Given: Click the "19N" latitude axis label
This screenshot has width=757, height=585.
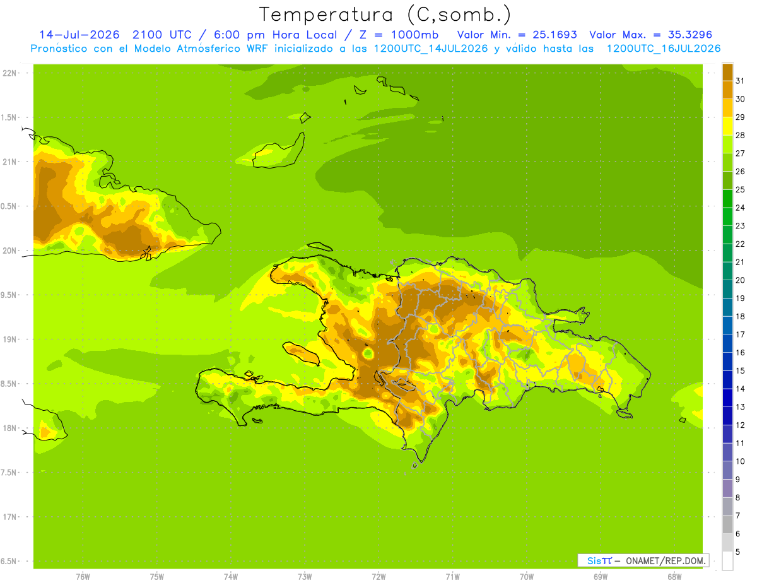Looking at the screenshot, I should (9, 339).
